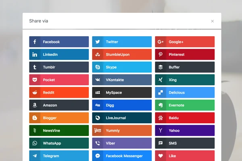The image size is (242, 161).
Task: Click the red Like button
Action: tap(185, 156)
